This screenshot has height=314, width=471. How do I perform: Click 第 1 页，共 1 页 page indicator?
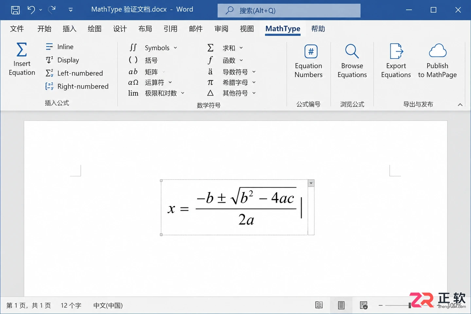[28, 305]
